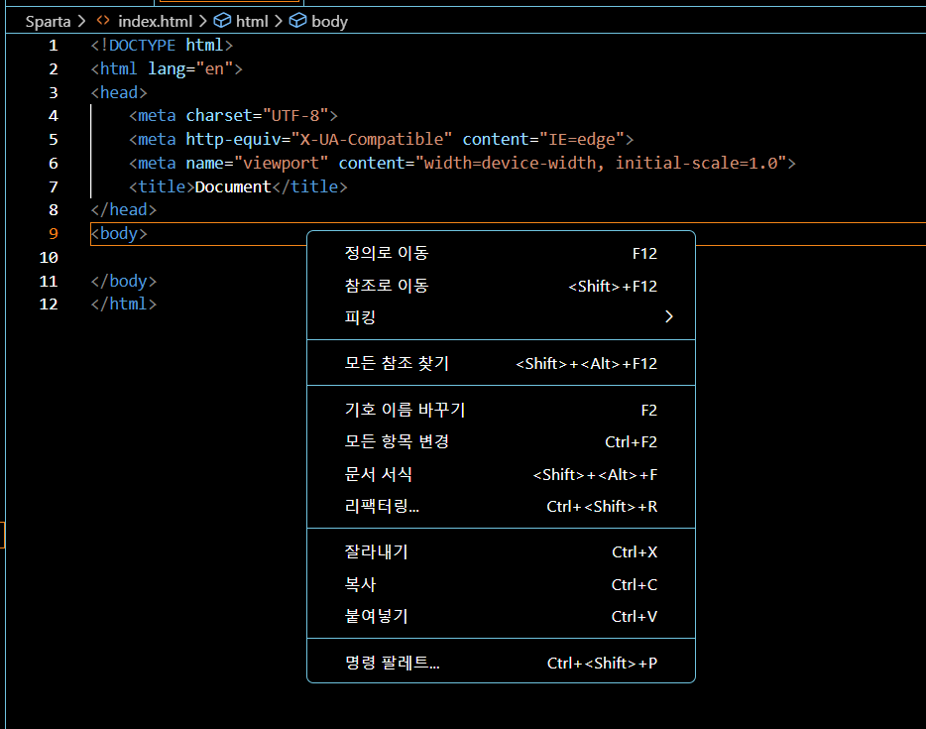
Task: Click the lang attribute on line 2
Action: coord(167,69)
